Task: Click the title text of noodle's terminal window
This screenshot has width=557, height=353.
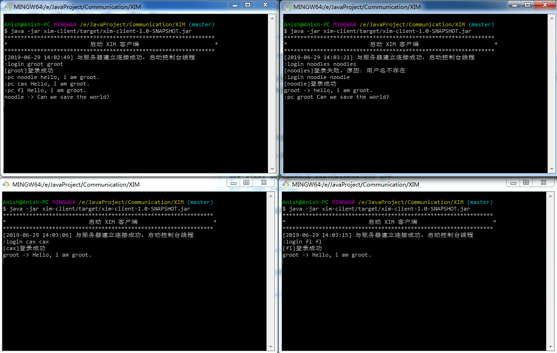Action: (x=357, y=7)
